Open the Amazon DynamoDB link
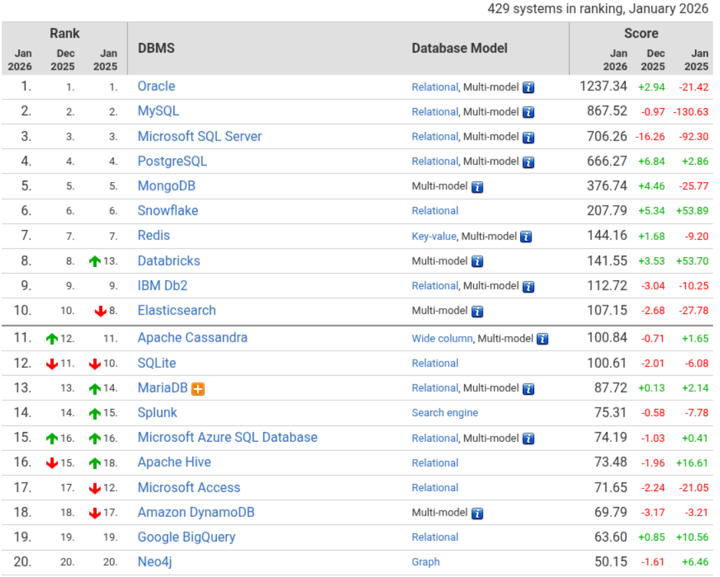Viewport: 720px width, 577px height. pos(196,512)
